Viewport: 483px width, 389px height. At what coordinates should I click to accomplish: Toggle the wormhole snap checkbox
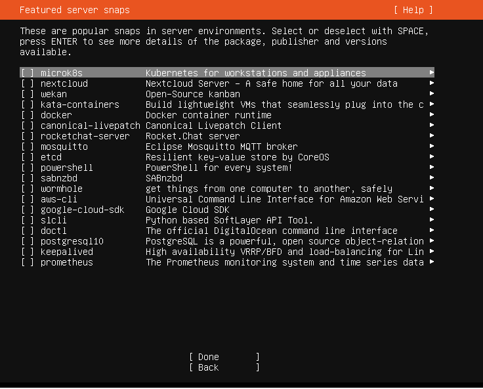tap(28, 188)
